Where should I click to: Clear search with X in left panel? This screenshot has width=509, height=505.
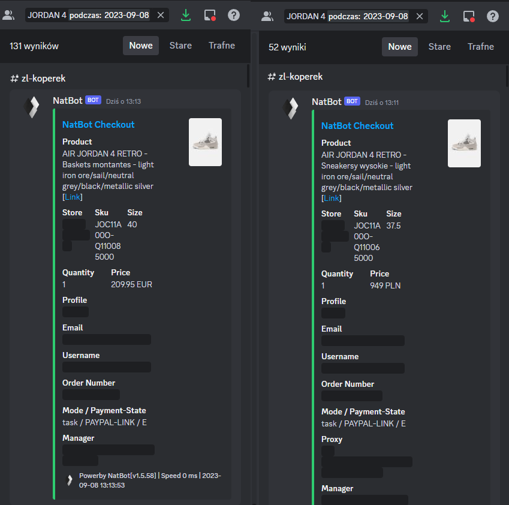click(161, 15)
